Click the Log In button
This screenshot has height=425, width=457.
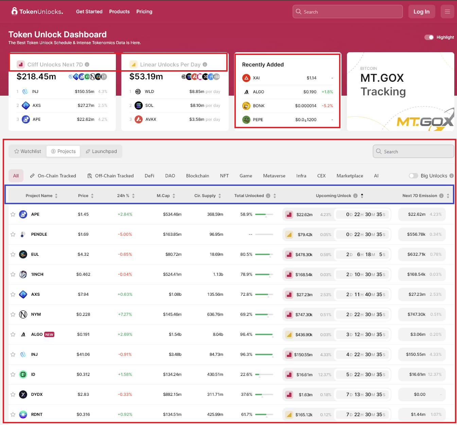[421, 12]
